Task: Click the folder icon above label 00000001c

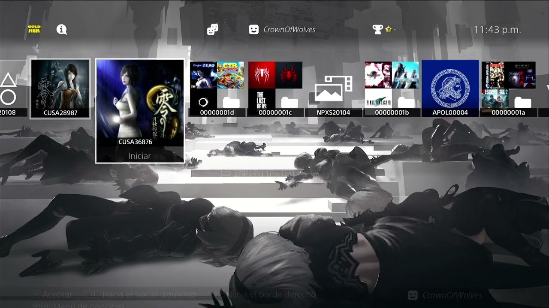Action: (290, 102)
